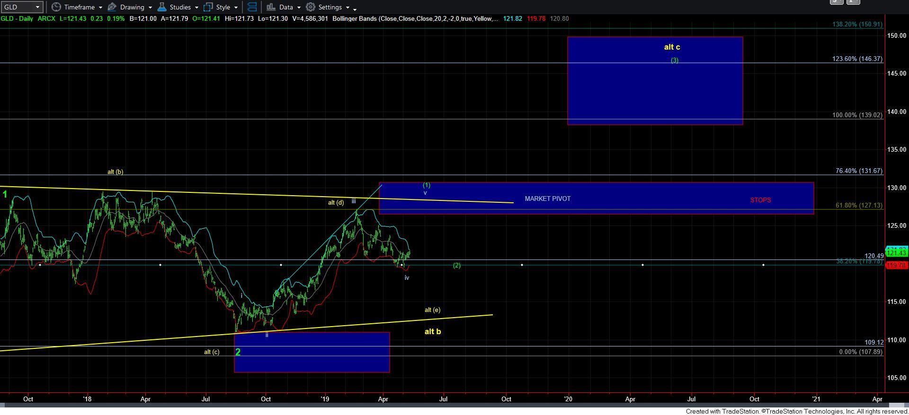The width and height of the screenshot is (909, 415).
Task: Expand the Settings dropdown arrow
Action: pyautogui.click(x=348, y=8)
